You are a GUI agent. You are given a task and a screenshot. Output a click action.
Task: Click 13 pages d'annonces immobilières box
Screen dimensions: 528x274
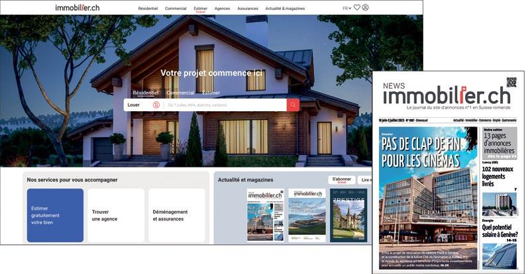click(x=500, y=143)
